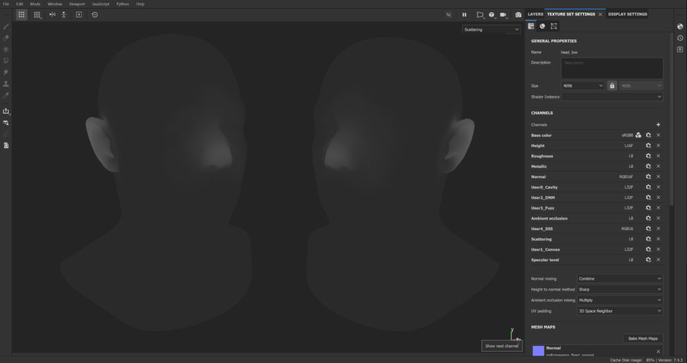Screen dimensions: 687x363
Task: Click the color profile icon on Base color row
Action: pyautogui.click(x=639, y=135)
